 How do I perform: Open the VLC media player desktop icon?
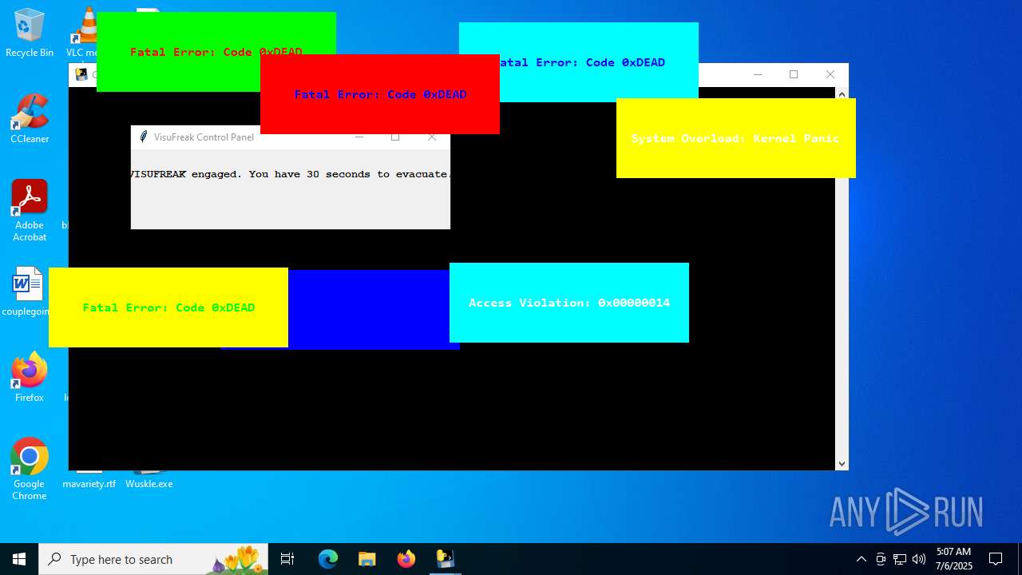[x=83, y=34]
